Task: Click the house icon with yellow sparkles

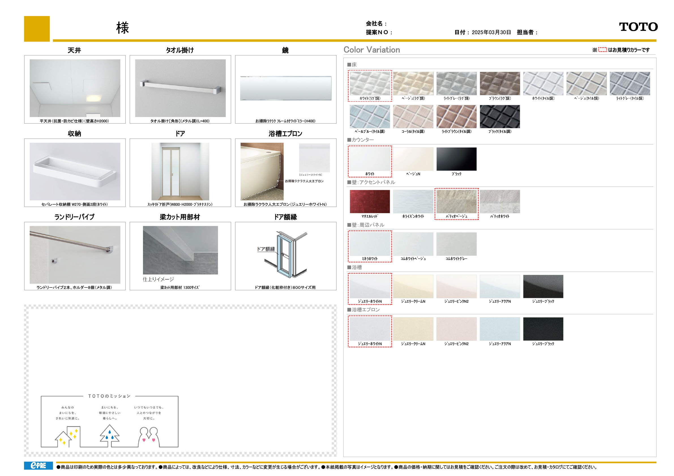Action: 68,436
